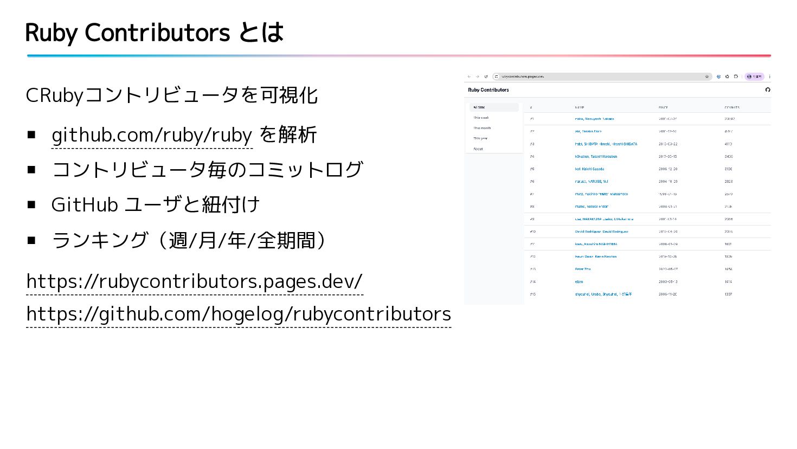Click the bookmark star in address bar
Viewport: 797px width, 449px height.
[x=707, y=76]
